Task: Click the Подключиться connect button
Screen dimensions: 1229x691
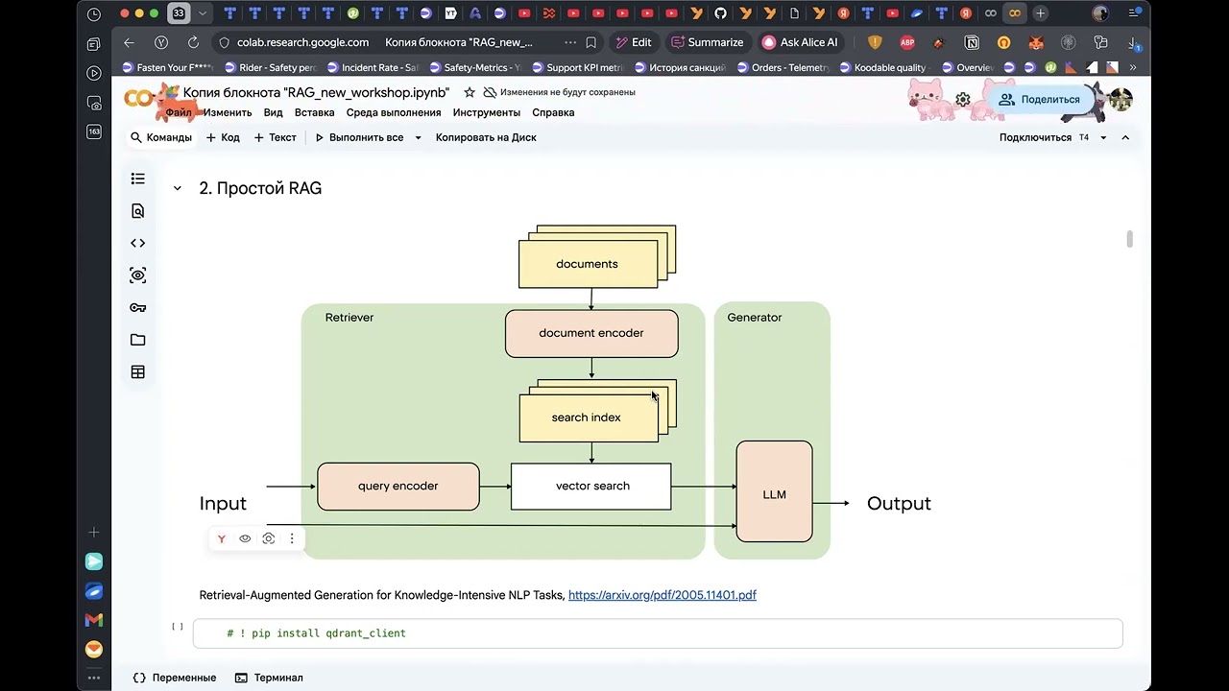Action: (x=1035, y=137)
